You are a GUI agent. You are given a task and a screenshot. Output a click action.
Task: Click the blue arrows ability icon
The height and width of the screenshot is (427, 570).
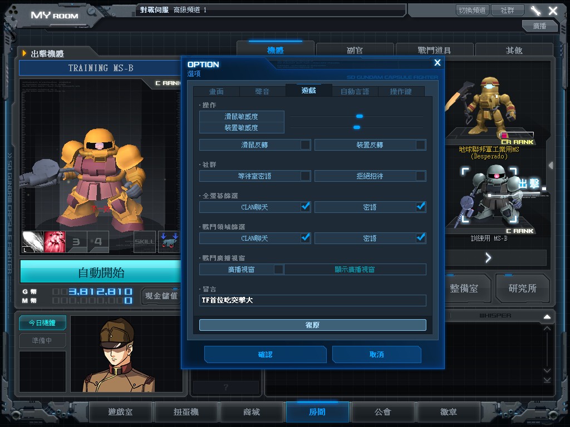pos(169,241)
